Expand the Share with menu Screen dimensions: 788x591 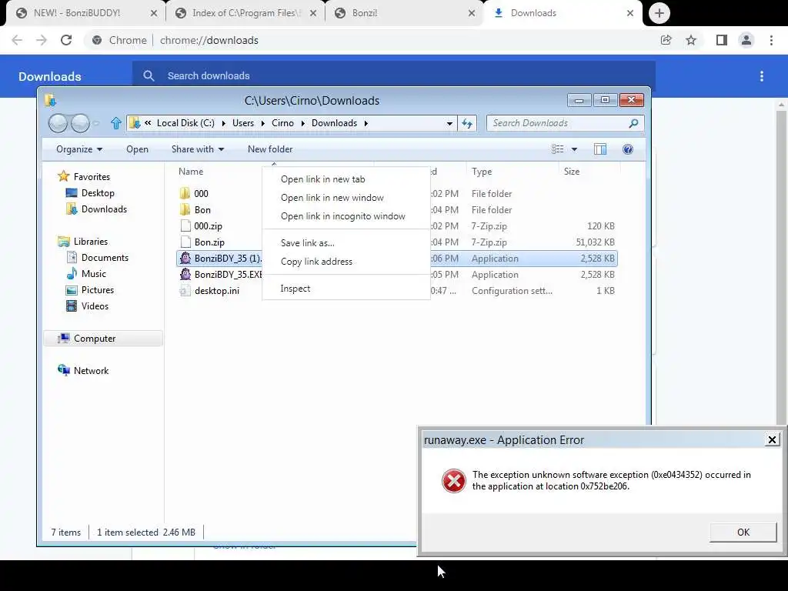[x=198, y=149]
